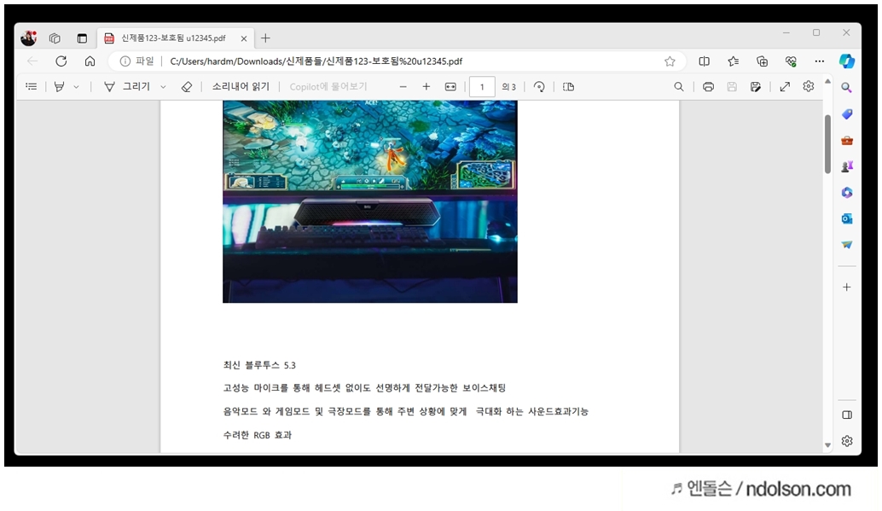Click the text 수려한 RGB 효과
The width and height of the screenshot is (882, 511).
(258, 435)
